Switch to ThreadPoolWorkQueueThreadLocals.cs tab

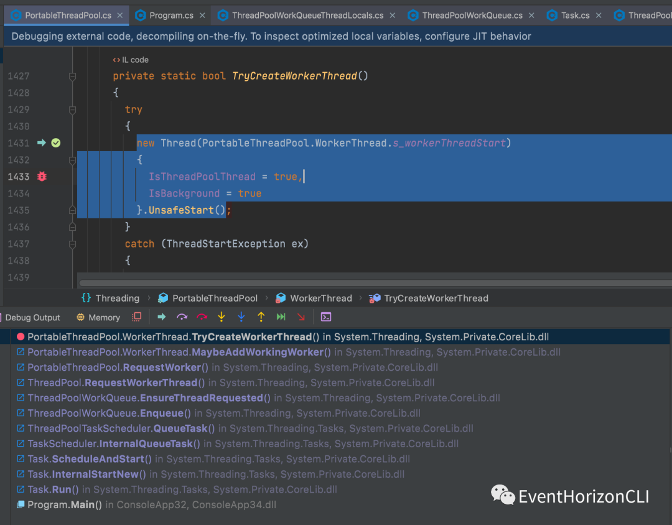308,16
